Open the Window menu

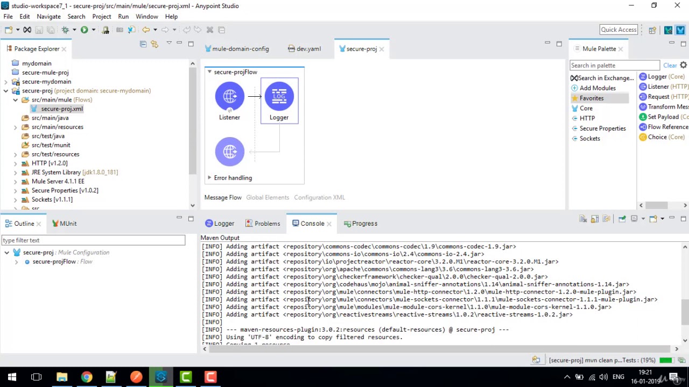tap(147, 17)
